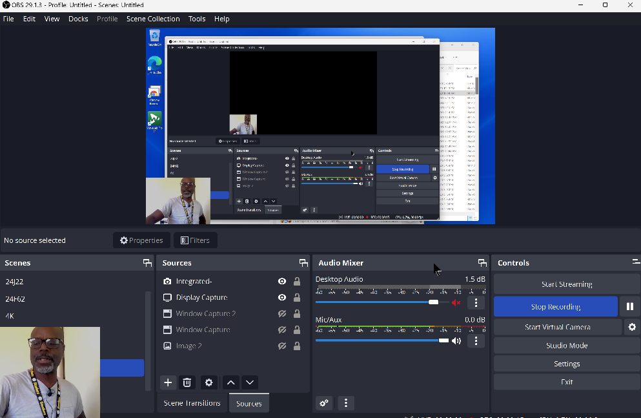Viewport: 641px width, 418px height.
Task: Move source down with arrow
Action: coord(250,382)
